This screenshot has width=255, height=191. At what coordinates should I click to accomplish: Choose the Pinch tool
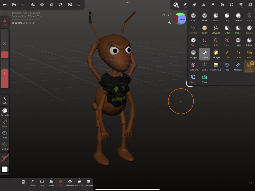coord(193,42)
